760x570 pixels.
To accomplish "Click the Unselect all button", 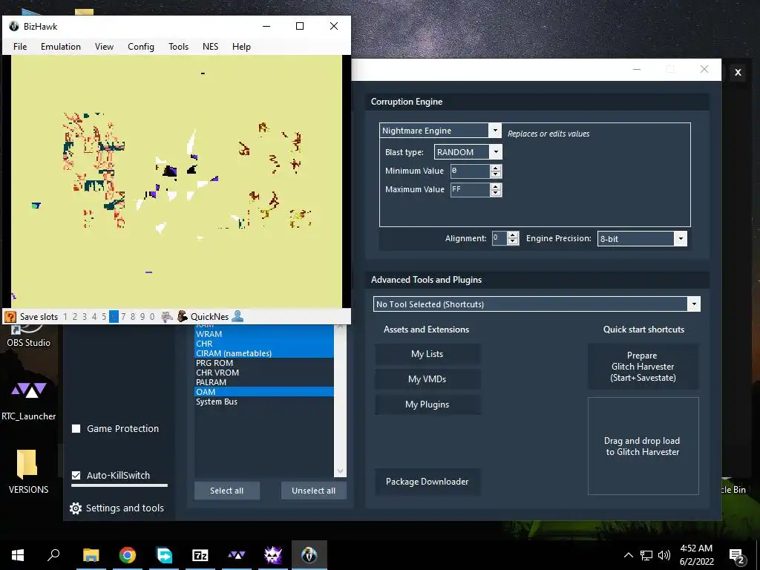I will click(314, 491).
